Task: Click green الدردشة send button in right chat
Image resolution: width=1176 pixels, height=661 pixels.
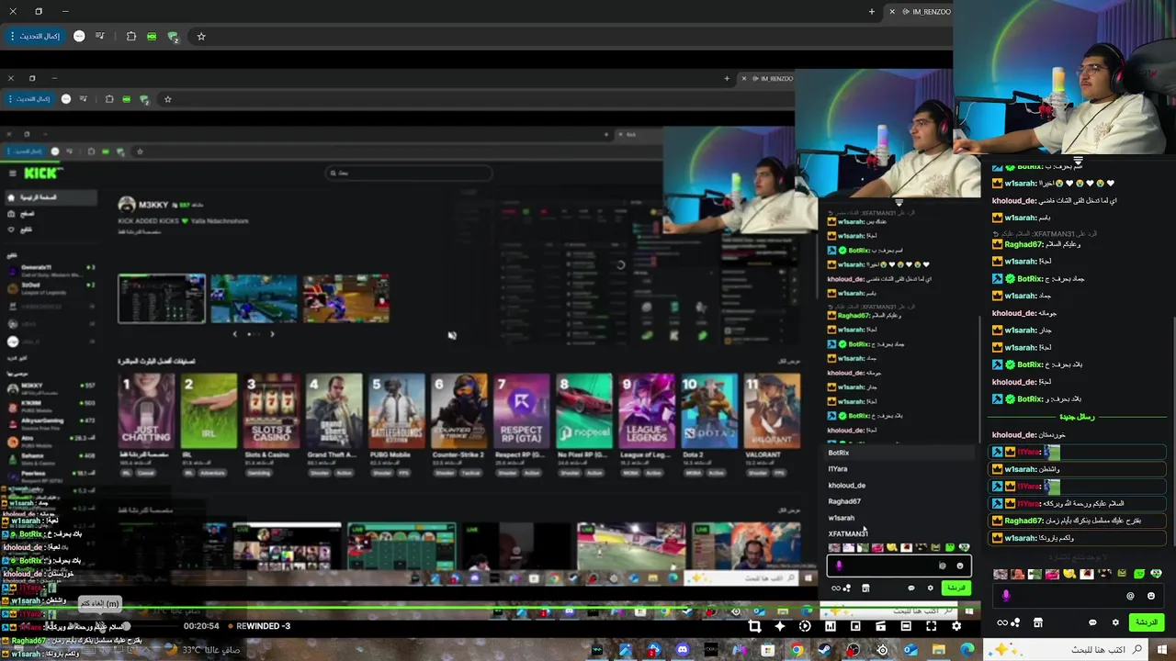Action: (1147, 622)
